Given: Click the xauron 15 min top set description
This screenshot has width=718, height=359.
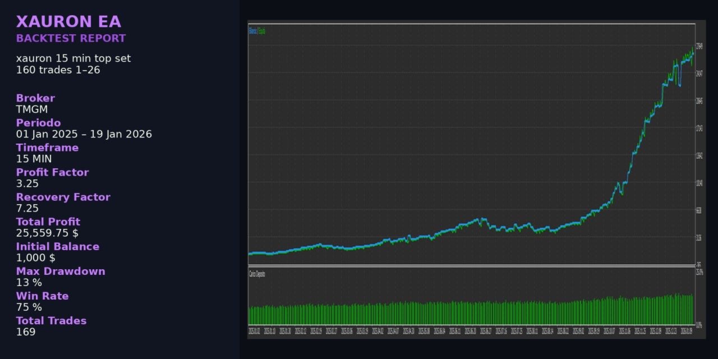Looking at the screenshot, I should [73, 58].
